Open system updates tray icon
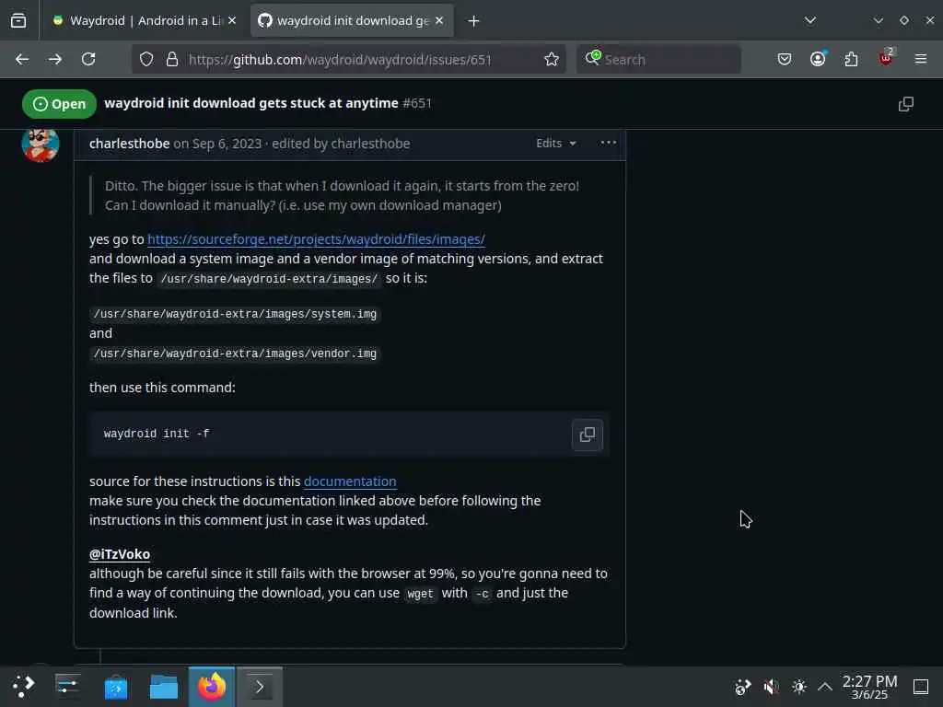 (743, 687)
